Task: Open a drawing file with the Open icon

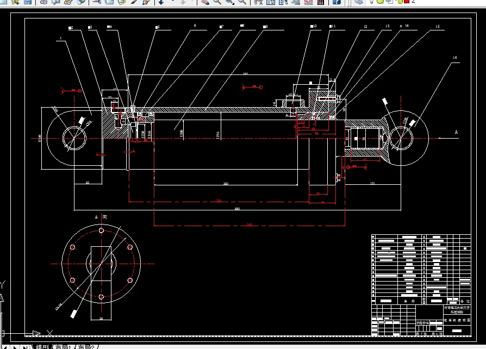Action: point(16,2)
